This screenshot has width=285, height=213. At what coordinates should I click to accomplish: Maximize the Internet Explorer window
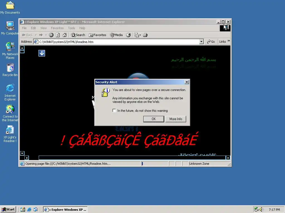coord(223,22)
